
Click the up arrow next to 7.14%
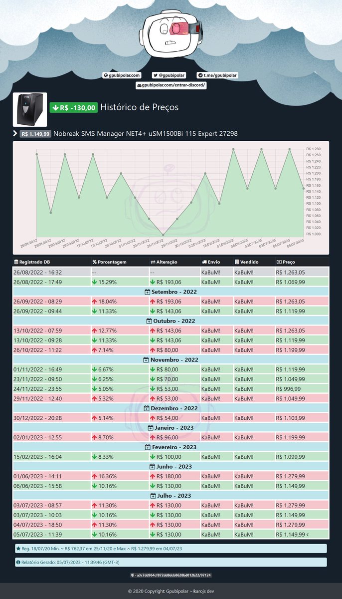[94, 350]
